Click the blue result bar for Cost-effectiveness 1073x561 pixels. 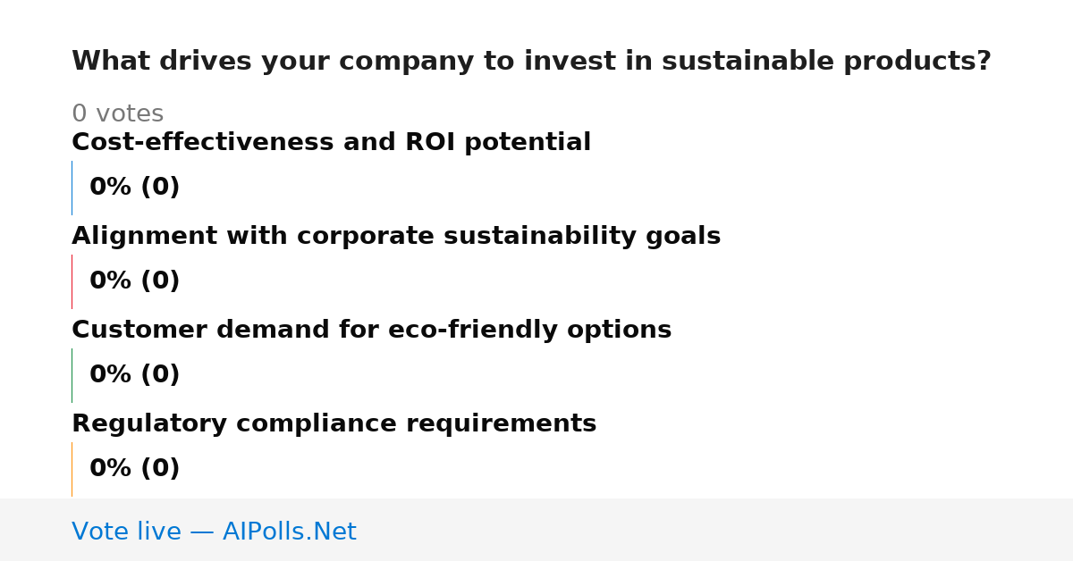pyautogui.click(x=72, y=188)
